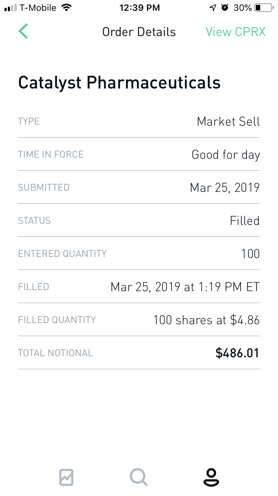Open the portfolio chart tab icon

[66, 477]
